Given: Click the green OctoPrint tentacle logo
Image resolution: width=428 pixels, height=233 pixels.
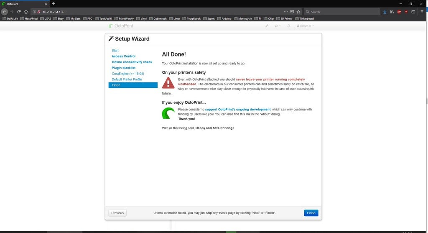Looking at the screenshot, I should pyautogui.click(x=168, y=113).
